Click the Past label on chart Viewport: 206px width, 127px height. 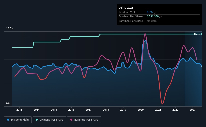(x=197, y=34)
